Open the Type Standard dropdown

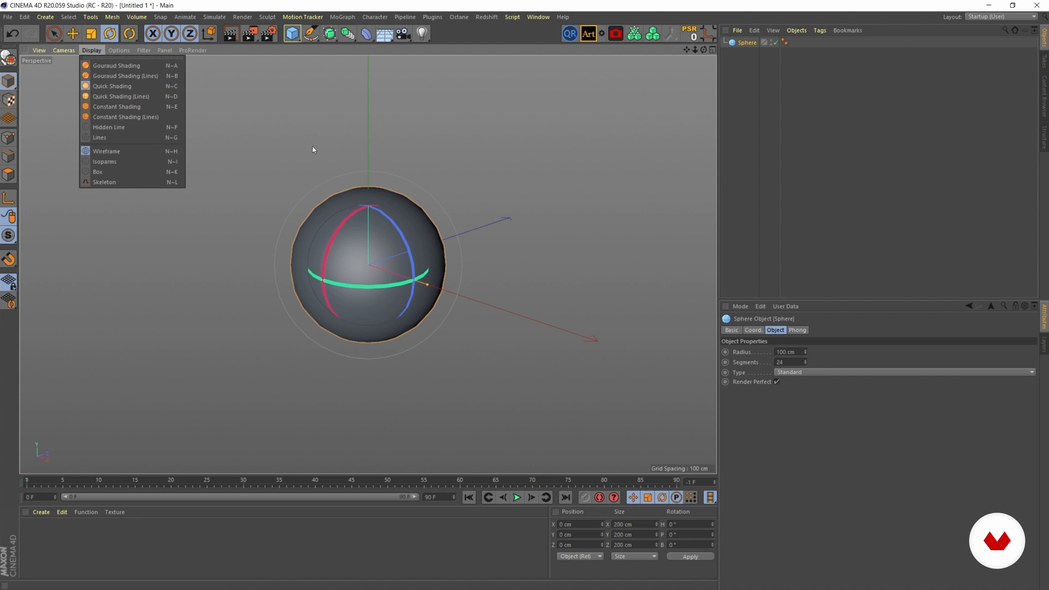tap(904, 372)
